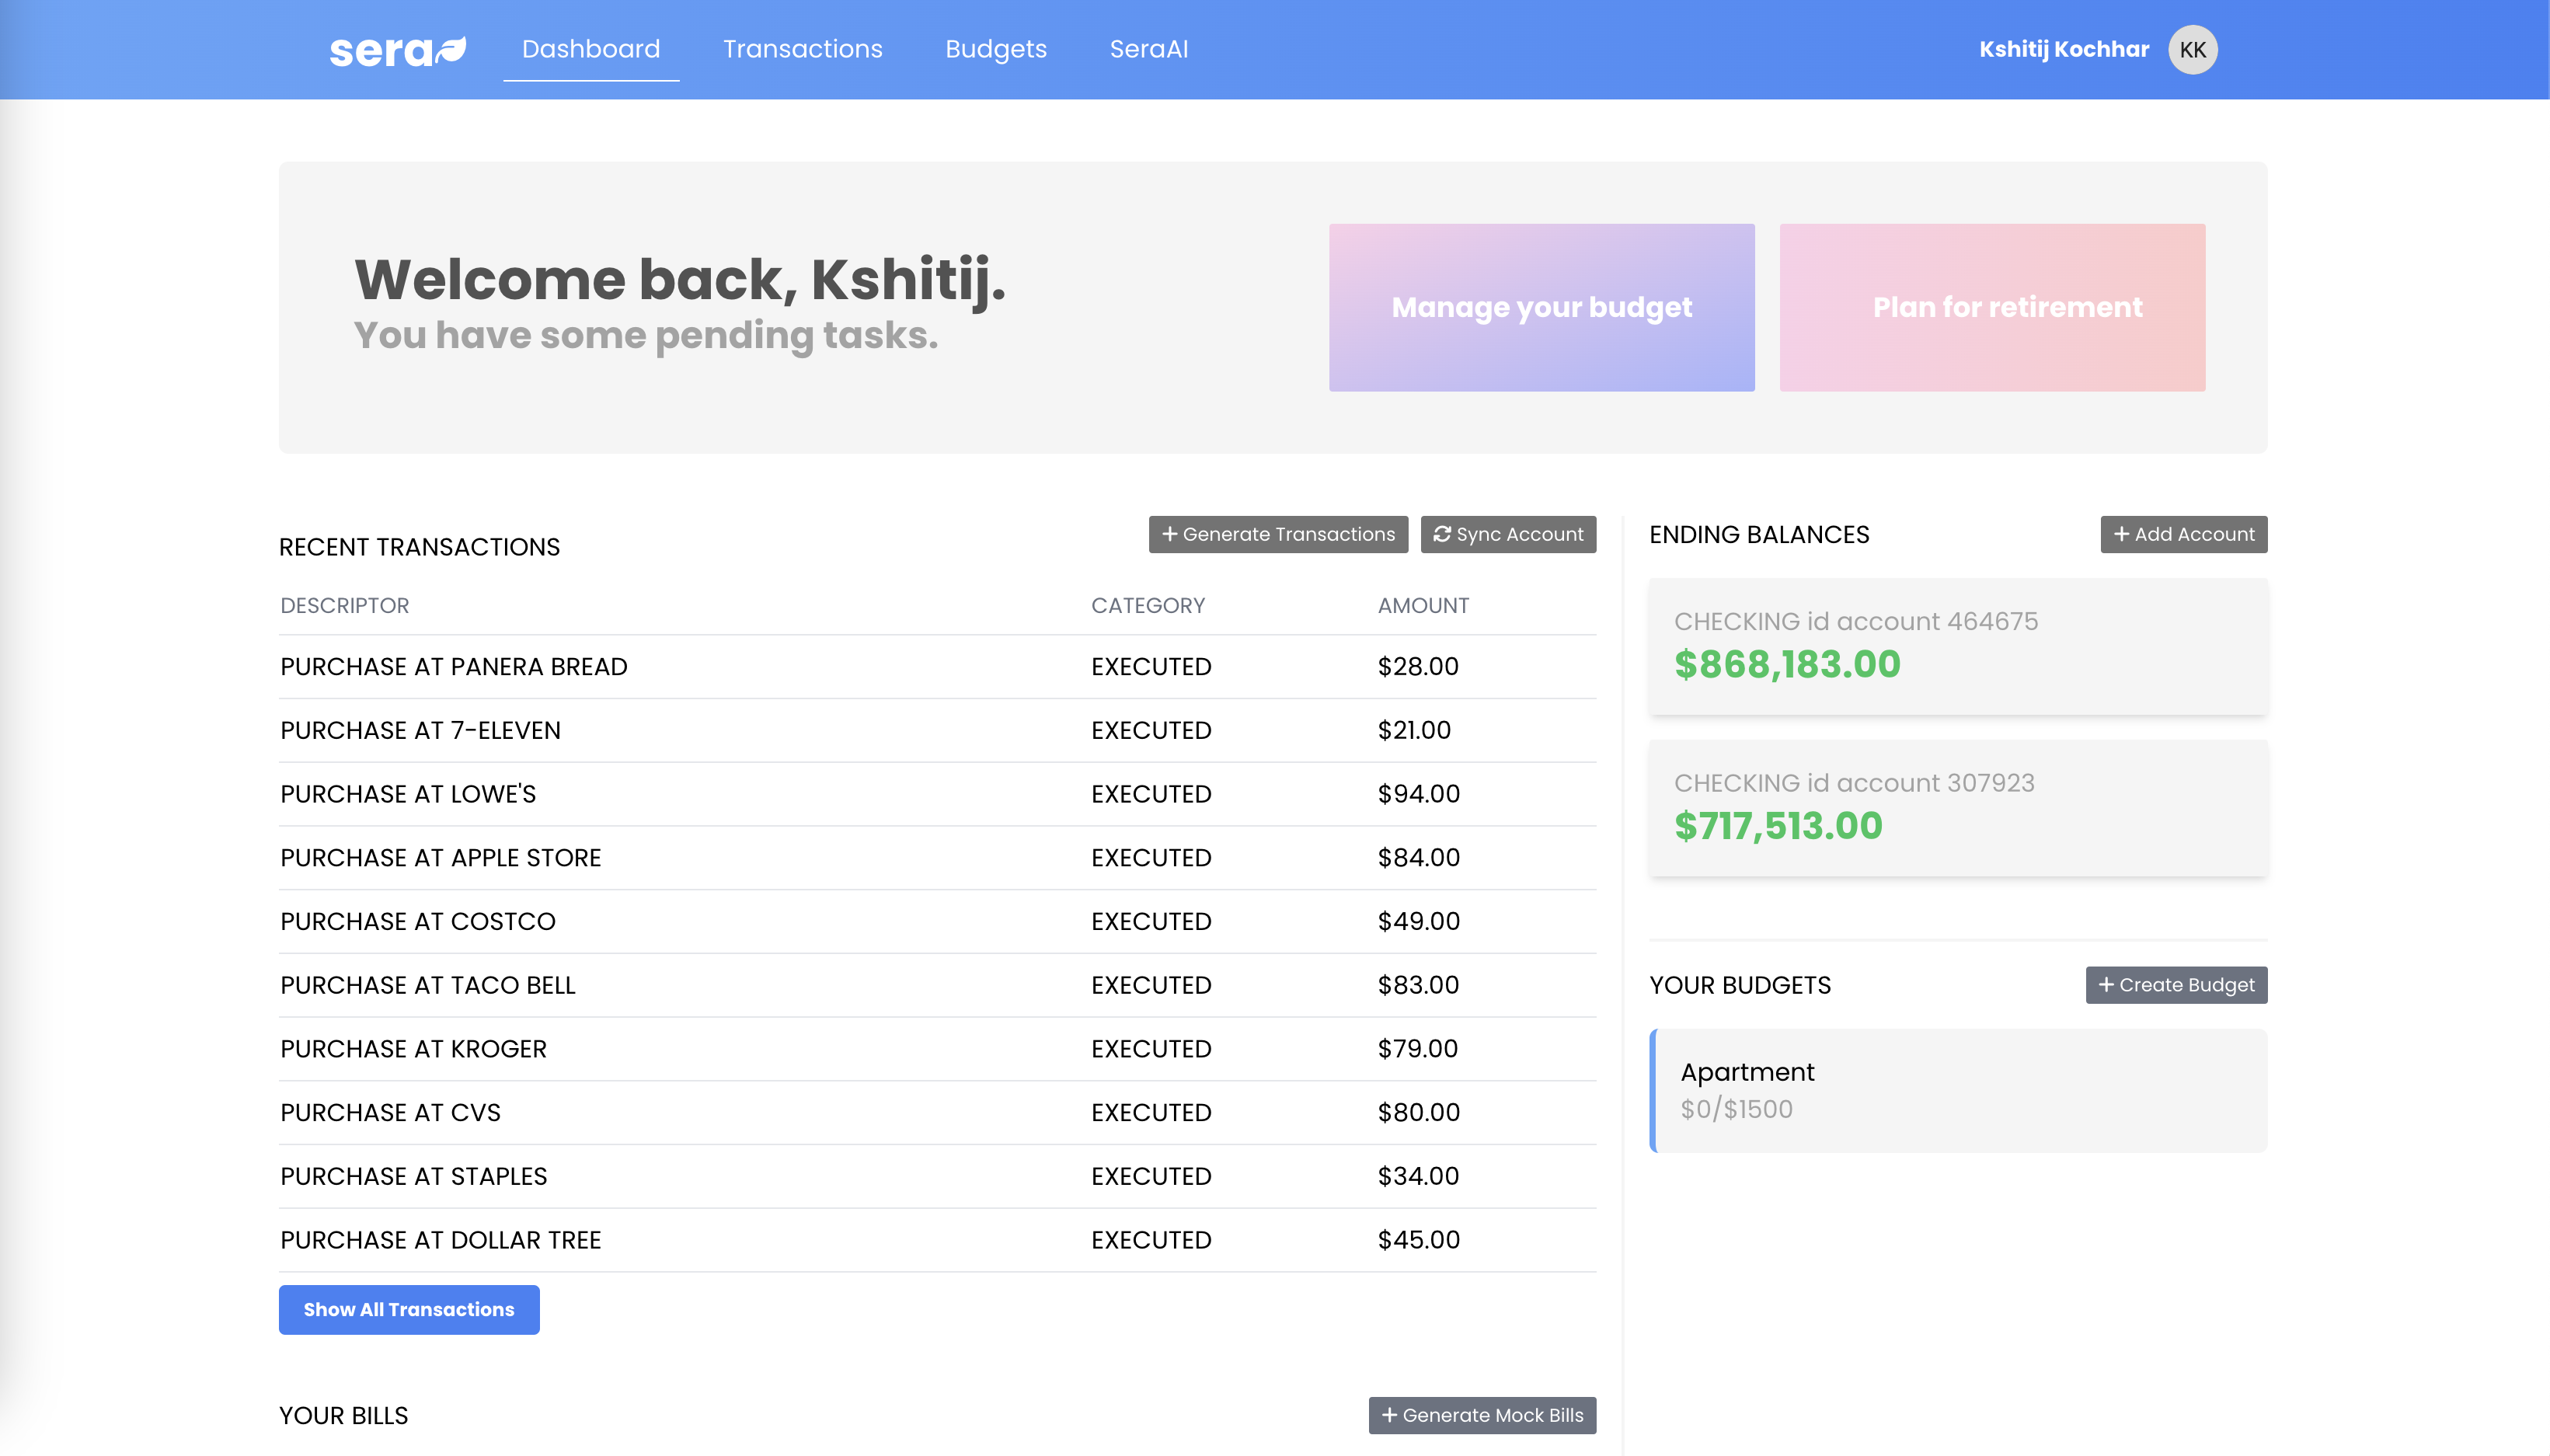Click the Sync Account refresh icon
This screenshot has height=1456, width=2550.
coord(1441,534)
